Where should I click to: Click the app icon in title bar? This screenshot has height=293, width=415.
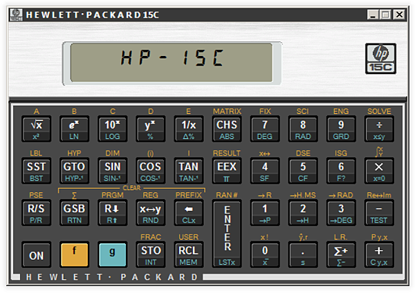16,15
